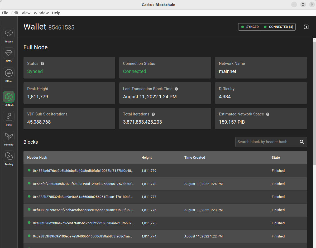Go to the Offers sidebar icon
This screenshot has height=248, width=316.
click(9, 73)
